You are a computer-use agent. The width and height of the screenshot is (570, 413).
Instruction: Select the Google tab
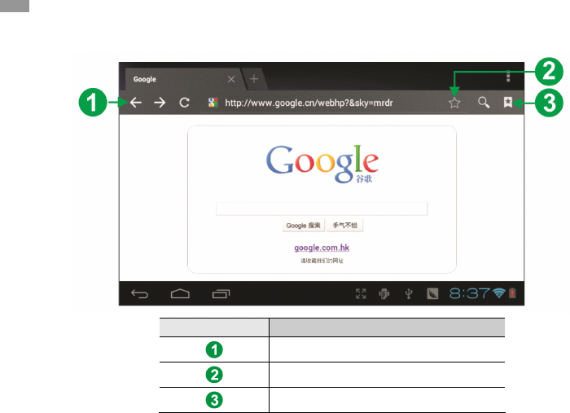pos(182,79)
